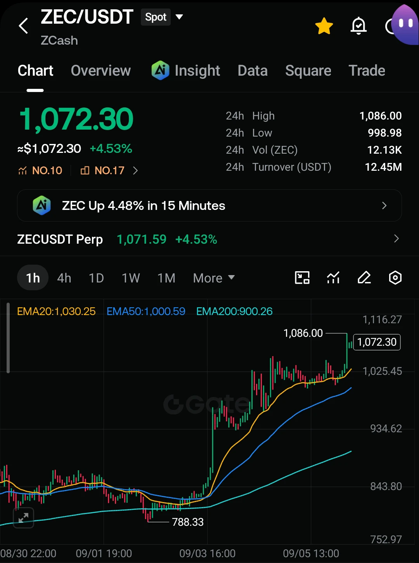419x563 pixels.
Task: Tap the chart left-edge scroll handle
Action: [8, 338]
